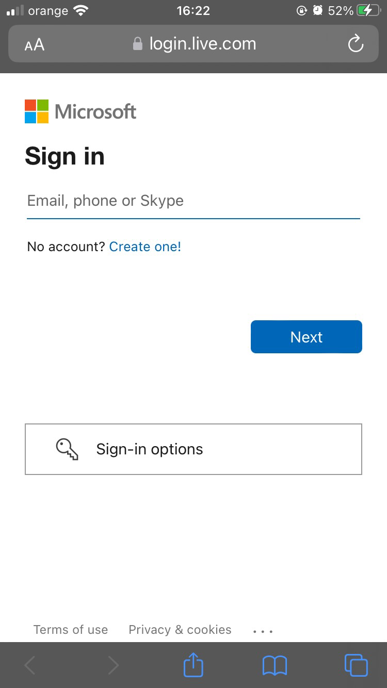This screenshot has width=387, height=688.
Task: Reload the page in Safari
Action: pyautogui.click(x=356, y=44)
